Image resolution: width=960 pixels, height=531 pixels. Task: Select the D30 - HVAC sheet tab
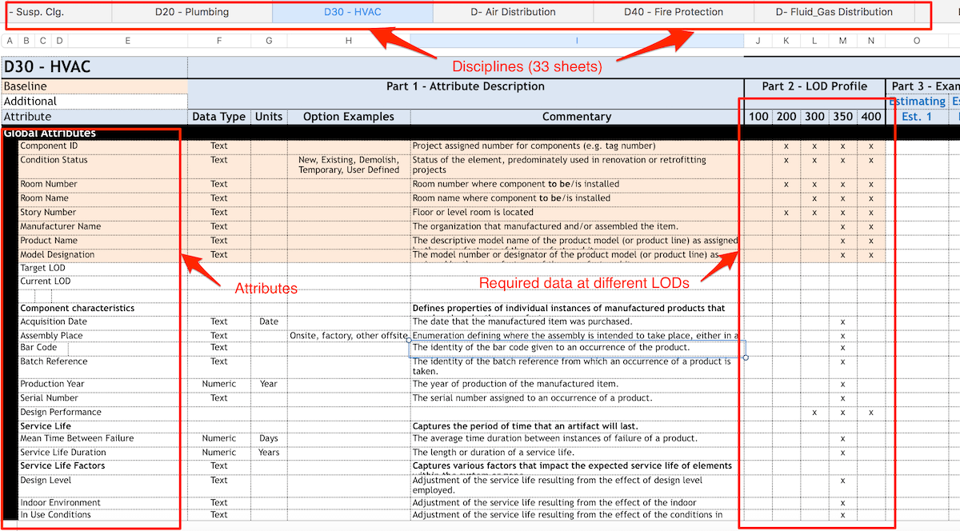tap(353, 12)
